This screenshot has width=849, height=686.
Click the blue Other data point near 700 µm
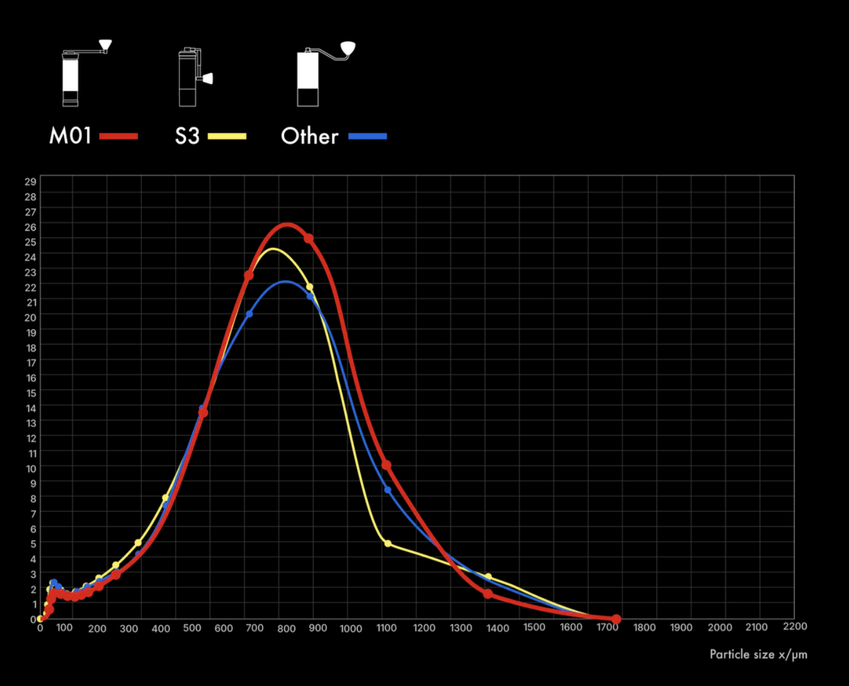(249, 314)
